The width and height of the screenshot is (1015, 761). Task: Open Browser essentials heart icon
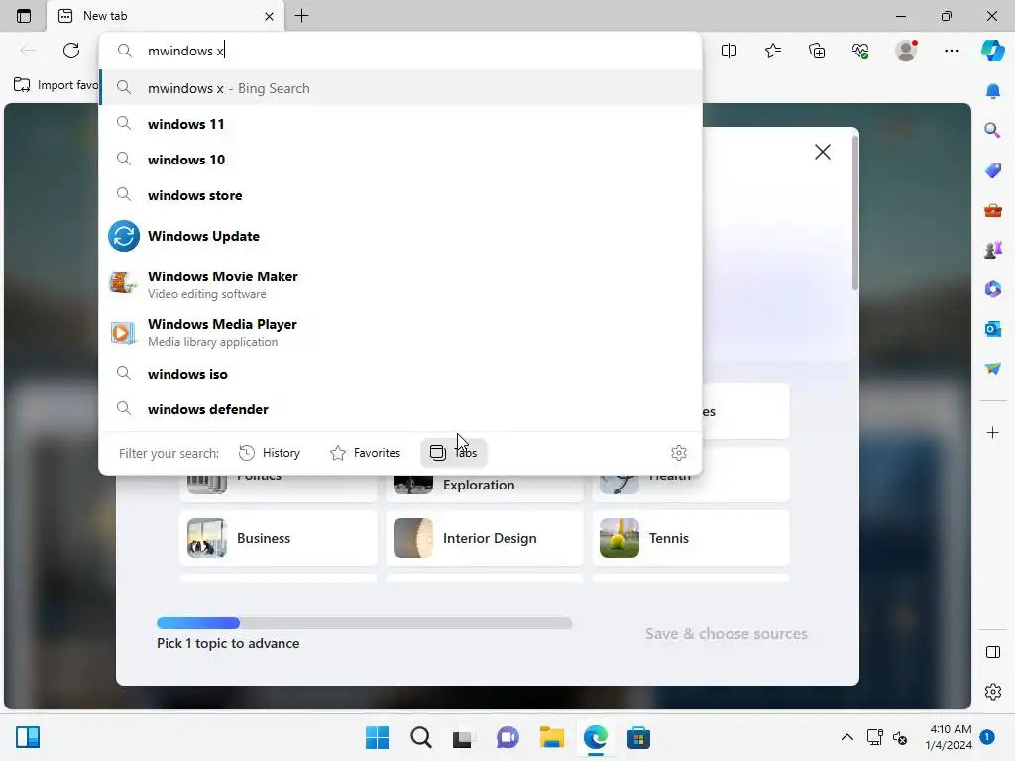click(x=860, y=51)
